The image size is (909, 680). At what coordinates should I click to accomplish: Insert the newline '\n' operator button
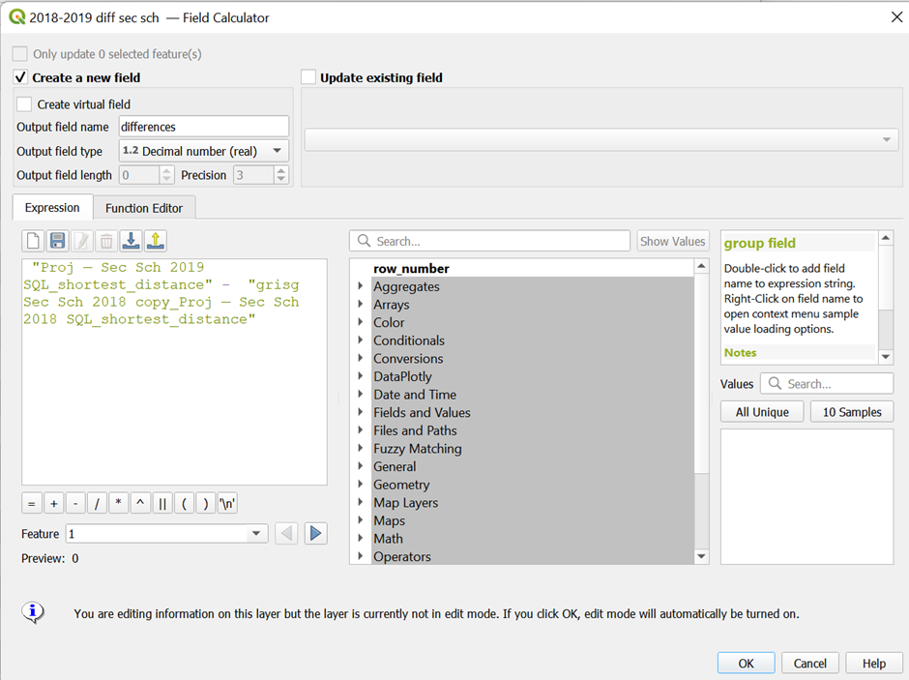coord(228,503)
